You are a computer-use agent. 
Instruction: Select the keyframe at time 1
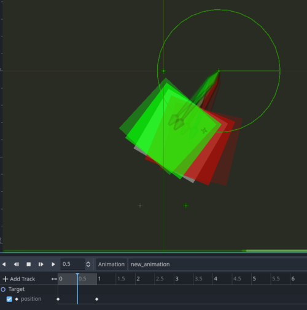(x=97, y=299)
